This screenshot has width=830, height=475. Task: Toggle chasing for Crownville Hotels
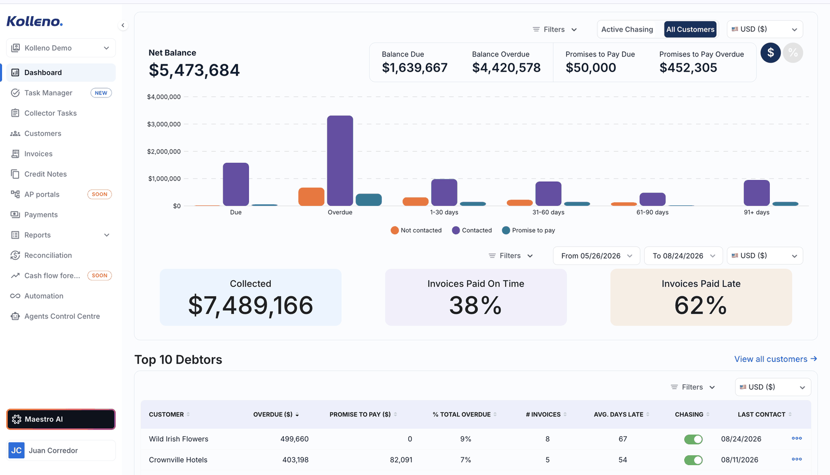pyautogui.click(x=693, y=460)
